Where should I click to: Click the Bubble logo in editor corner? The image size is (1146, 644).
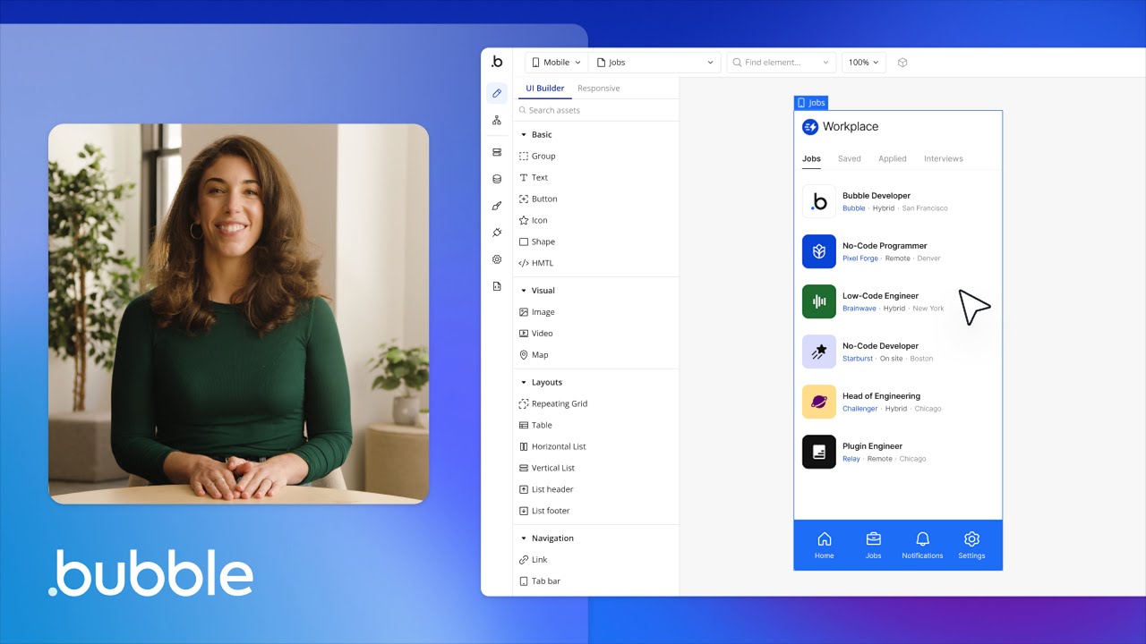[x=497, y=62]
